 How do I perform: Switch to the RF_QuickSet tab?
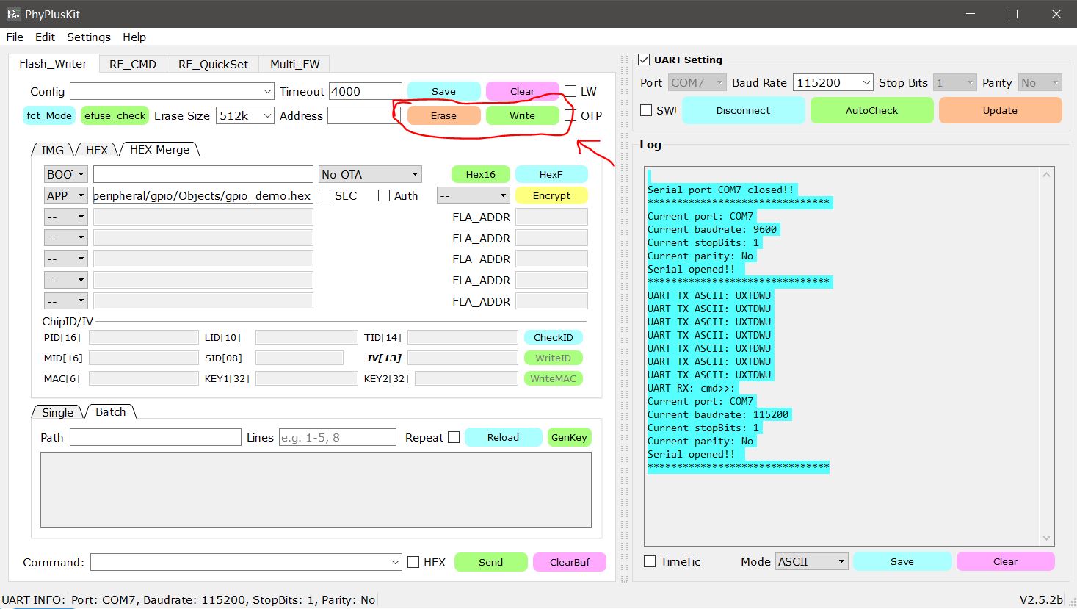[x=213, y=64]
